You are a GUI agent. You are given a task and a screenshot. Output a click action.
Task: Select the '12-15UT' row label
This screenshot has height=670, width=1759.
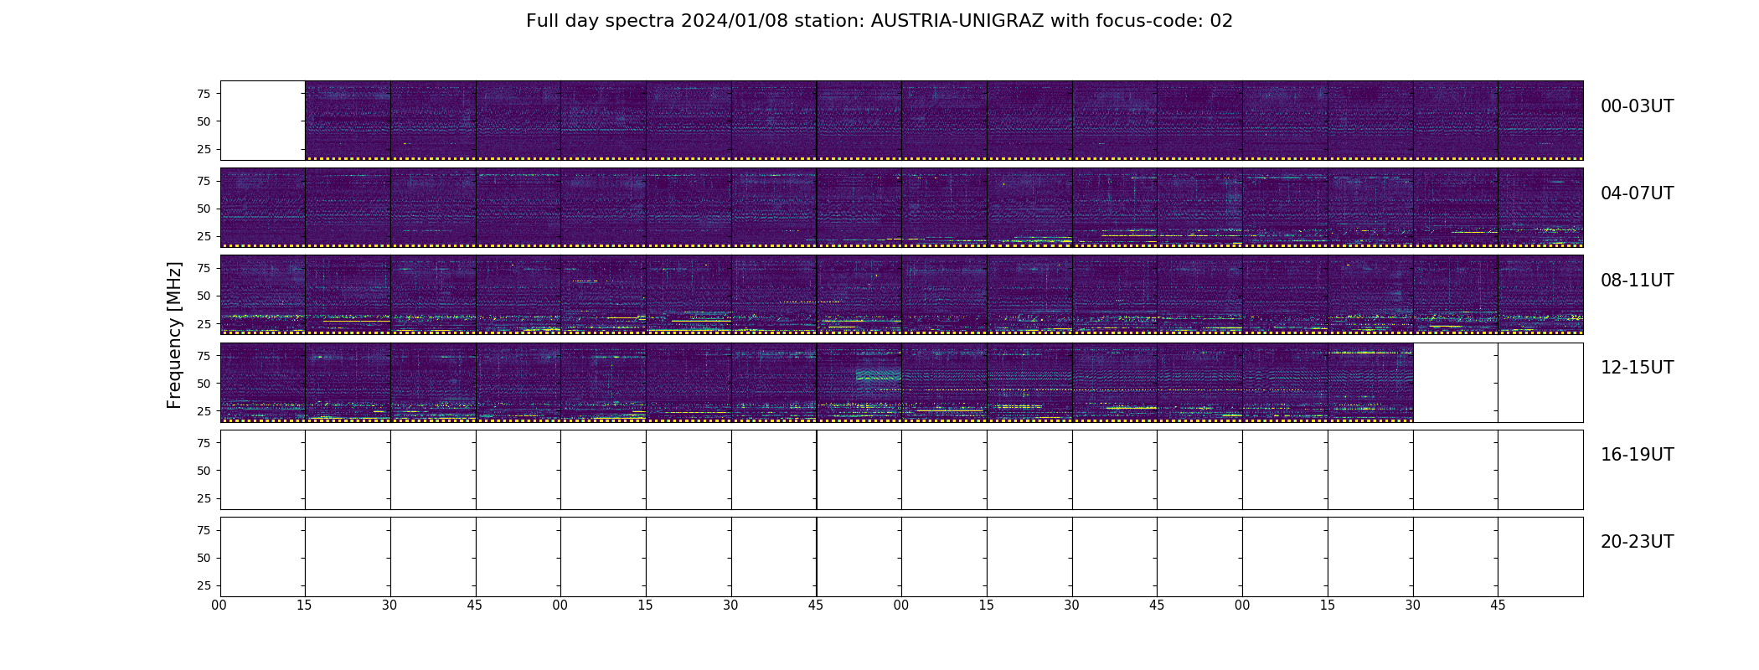point(1637,368)
